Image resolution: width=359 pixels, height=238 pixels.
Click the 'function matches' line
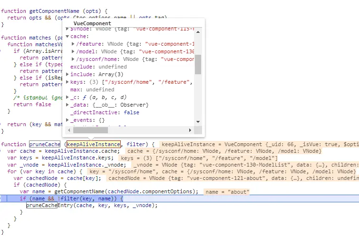pos(31,38)
